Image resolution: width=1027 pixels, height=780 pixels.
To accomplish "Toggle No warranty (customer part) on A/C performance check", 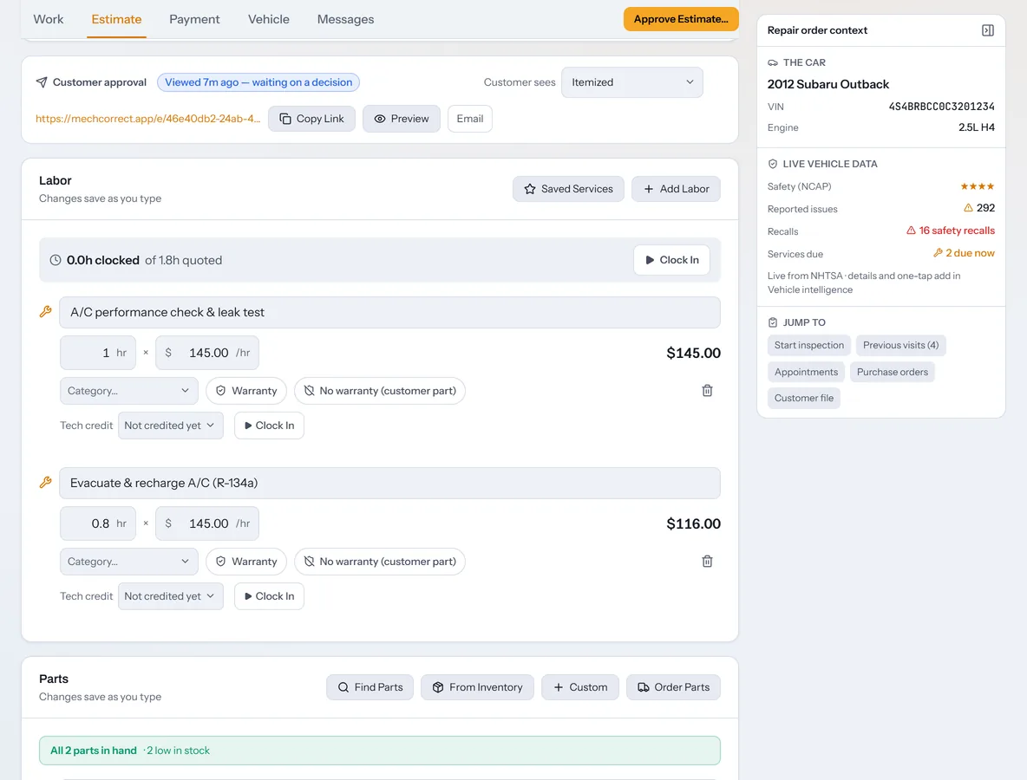I will click(380, 391).
